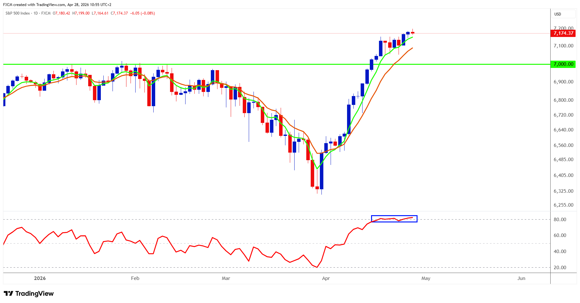Select the Apr label on the time axis
Screen dimensions: 580x303
326,278
